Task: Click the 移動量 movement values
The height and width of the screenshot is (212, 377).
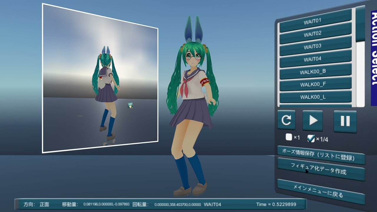Action: tap(106, 204)
